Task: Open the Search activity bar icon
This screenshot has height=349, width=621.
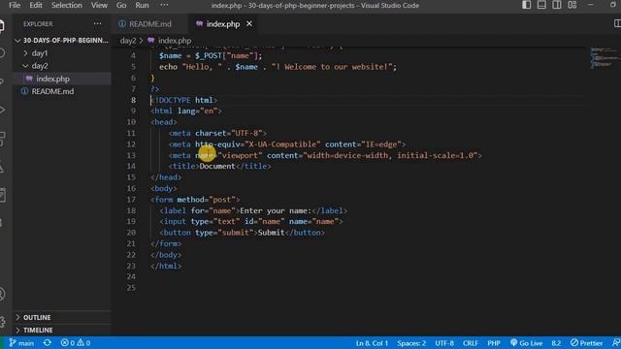Action: [2, 52]
